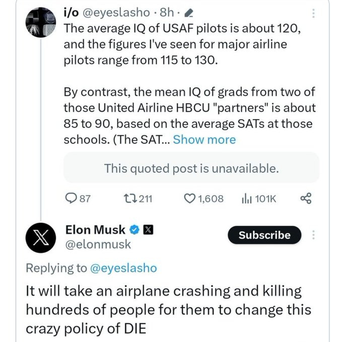The height and width of the screenshot is (342, 341).
Task: Click the @elonmusk handle
Action: click(98, 244)
